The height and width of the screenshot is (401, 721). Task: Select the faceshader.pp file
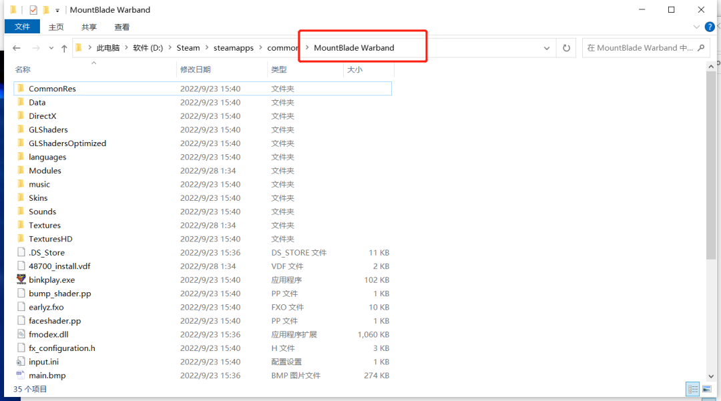point(55,321)
